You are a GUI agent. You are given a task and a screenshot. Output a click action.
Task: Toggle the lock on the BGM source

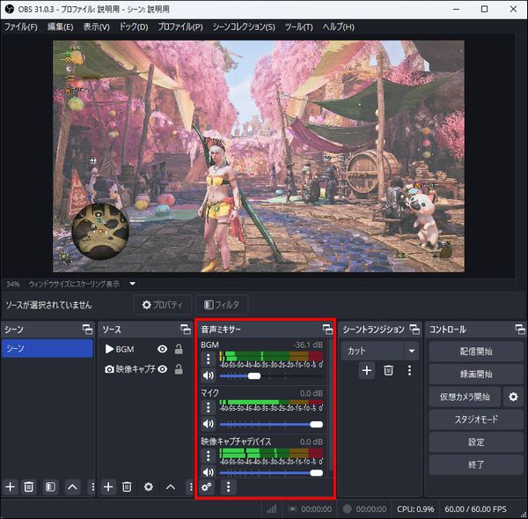179,349
